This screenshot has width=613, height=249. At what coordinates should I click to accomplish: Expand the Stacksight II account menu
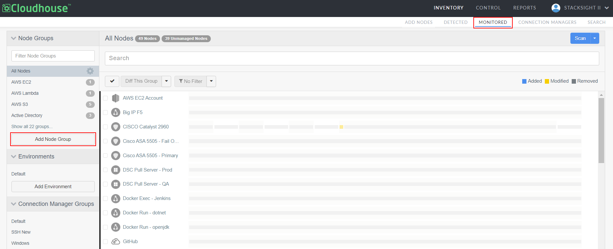607,8
